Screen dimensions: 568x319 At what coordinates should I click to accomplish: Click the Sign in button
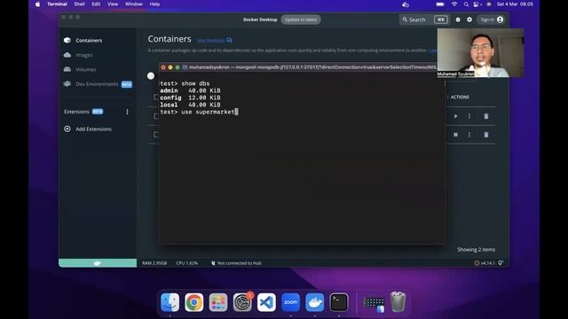point(492,19)
